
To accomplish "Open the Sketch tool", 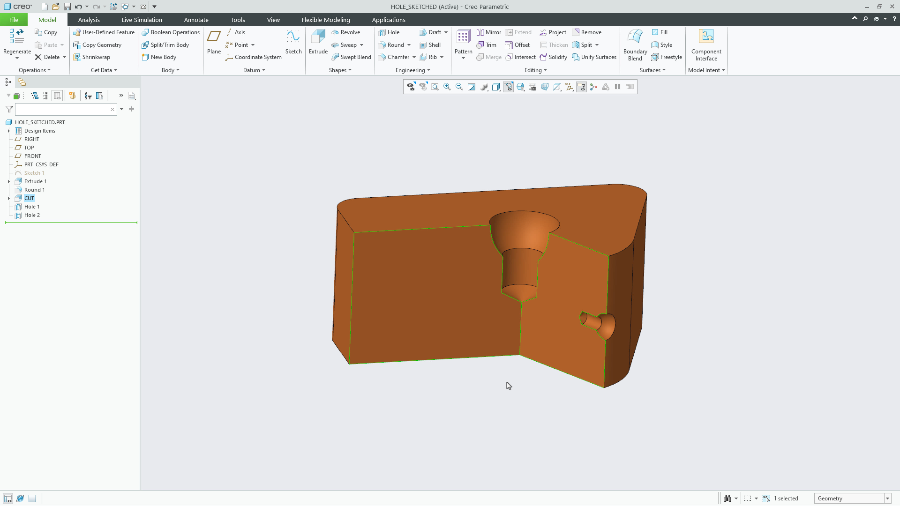I will tap(293, 42).
